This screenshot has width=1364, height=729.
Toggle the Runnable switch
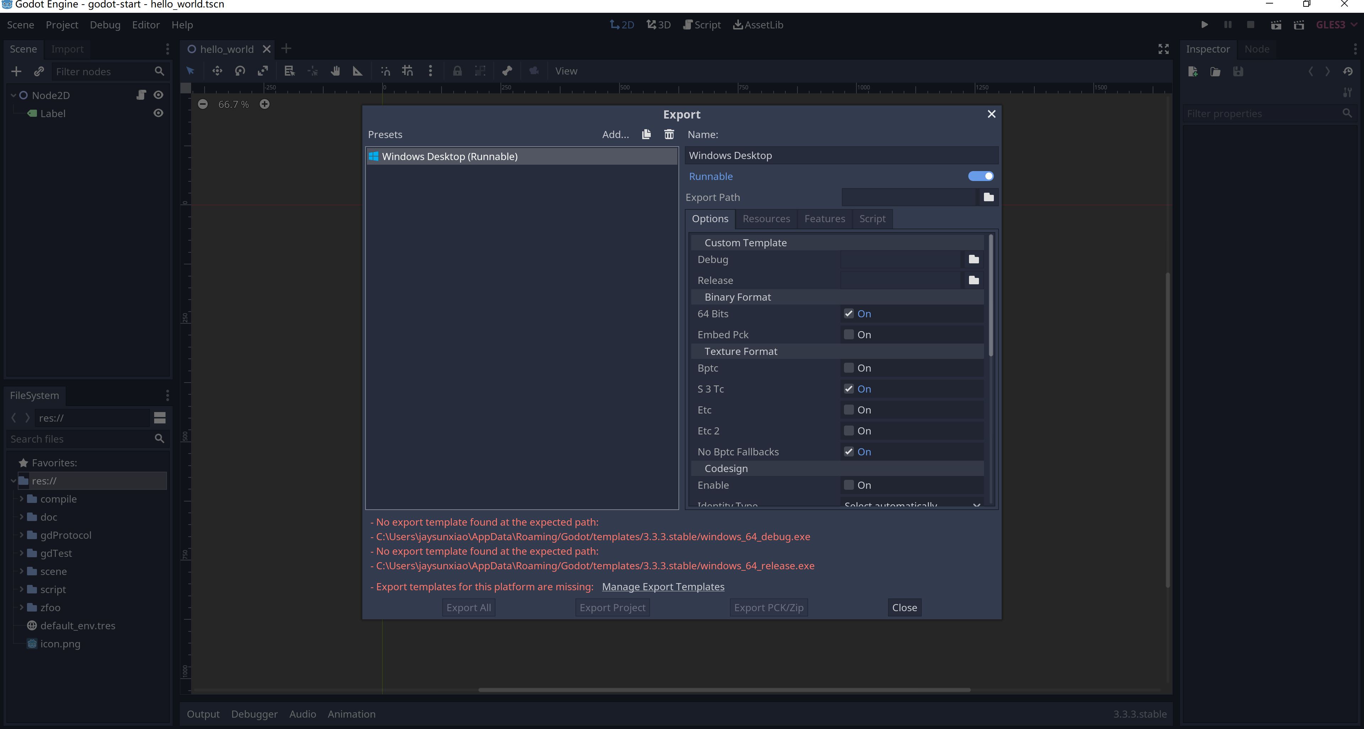981,176
